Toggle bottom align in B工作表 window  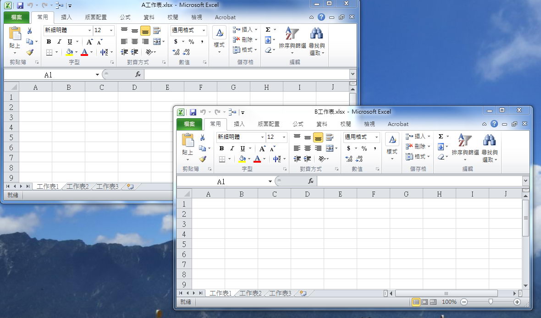tap(318, 137)
